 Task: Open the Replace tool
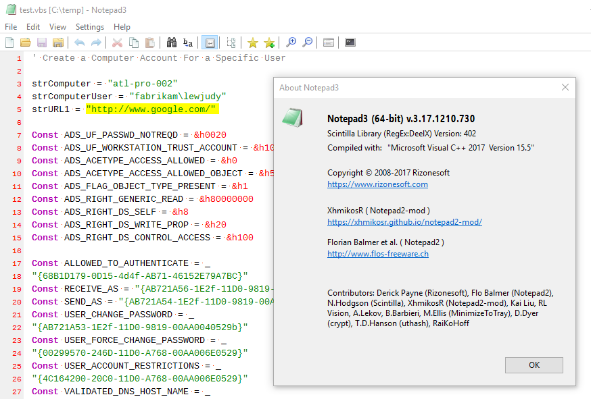click(x=188, y=42)
